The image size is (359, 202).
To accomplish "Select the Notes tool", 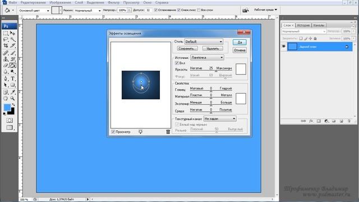I will 6,92.
